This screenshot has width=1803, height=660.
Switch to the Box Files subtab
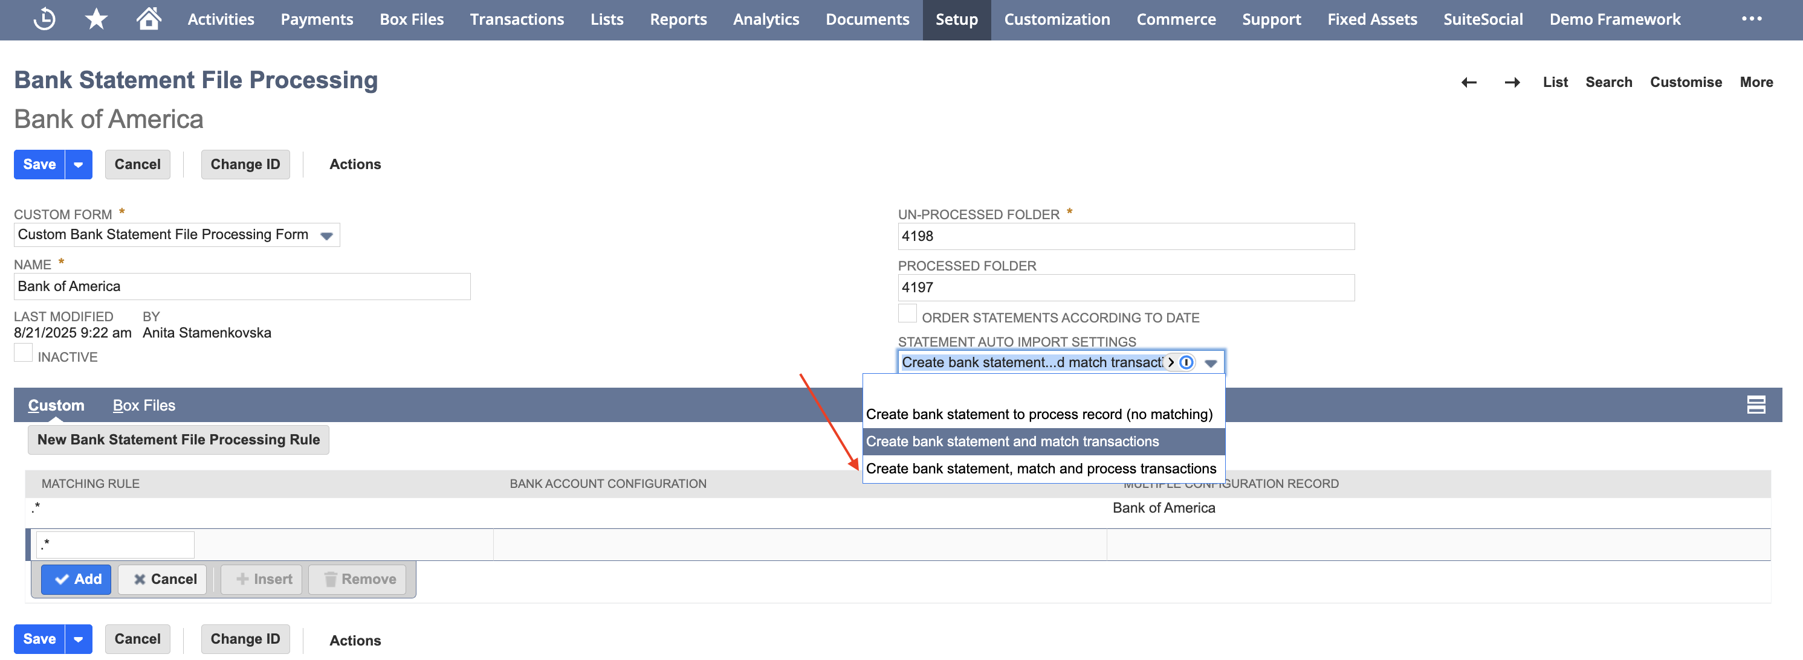point(143,406)
